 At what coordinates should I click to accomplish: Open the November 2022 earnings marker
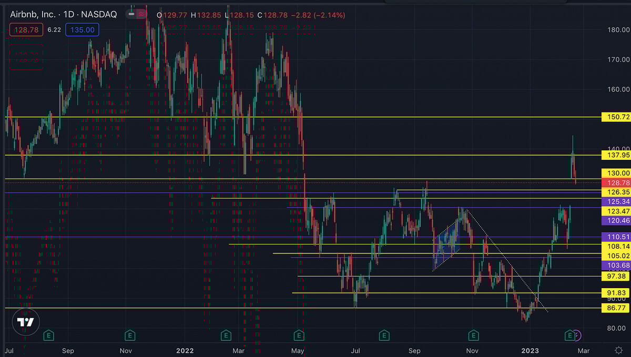point(474,334)
